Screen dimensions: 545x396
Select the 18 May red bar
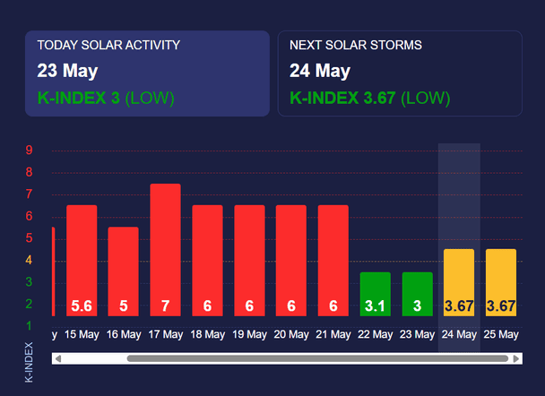point(207,261)
